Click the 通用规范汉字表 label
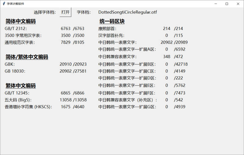The image size is (244, 155). pyautogui.click(x=20, y=42)
